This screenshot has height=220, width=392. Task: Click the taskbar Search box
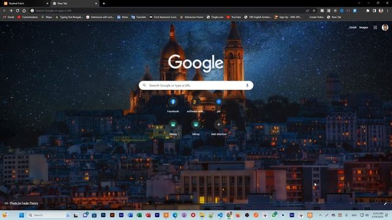[x=49, y=215]
